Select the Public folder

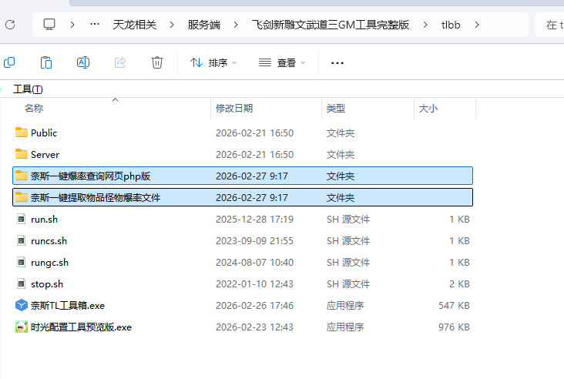click(x=44, y=133)
